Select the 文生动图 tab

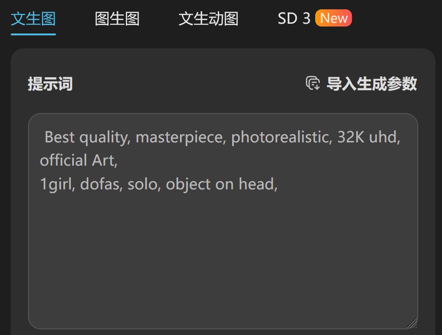[208, 19]
